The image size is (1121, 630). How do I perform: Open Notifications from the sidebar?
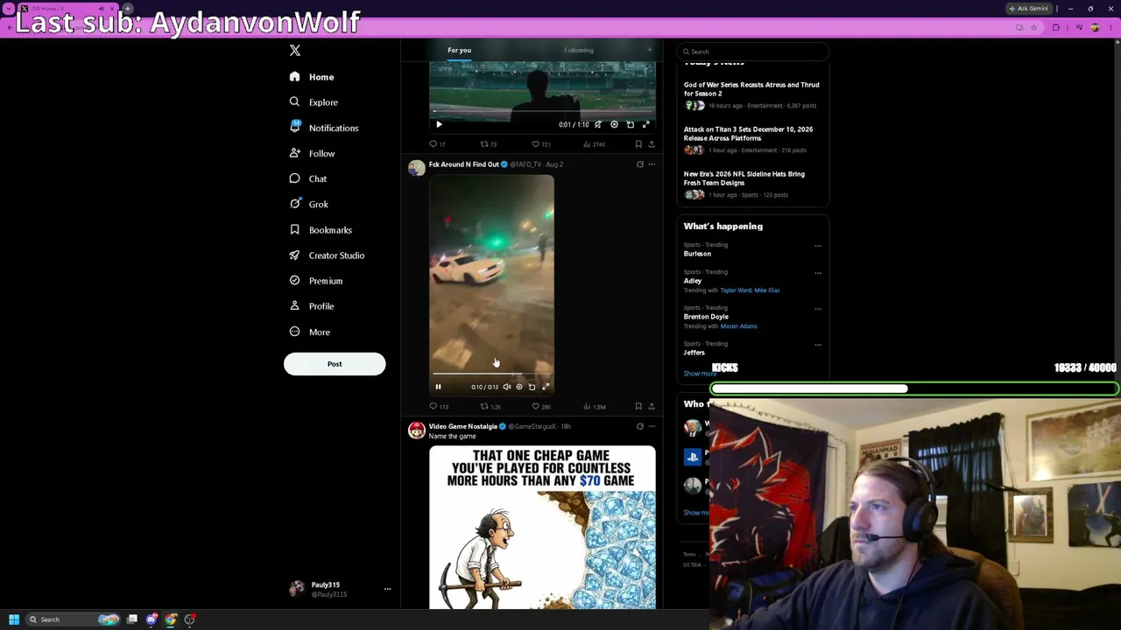(x=324, y=128)
